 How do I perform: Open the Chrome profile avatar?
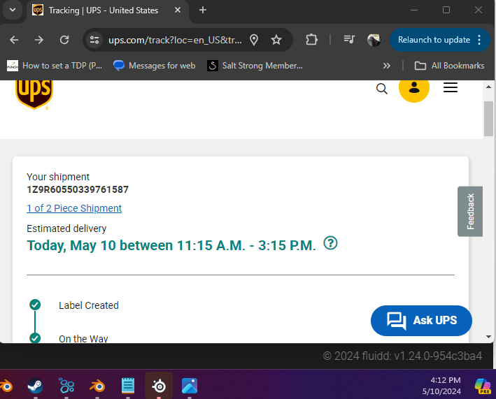(374, 40)
